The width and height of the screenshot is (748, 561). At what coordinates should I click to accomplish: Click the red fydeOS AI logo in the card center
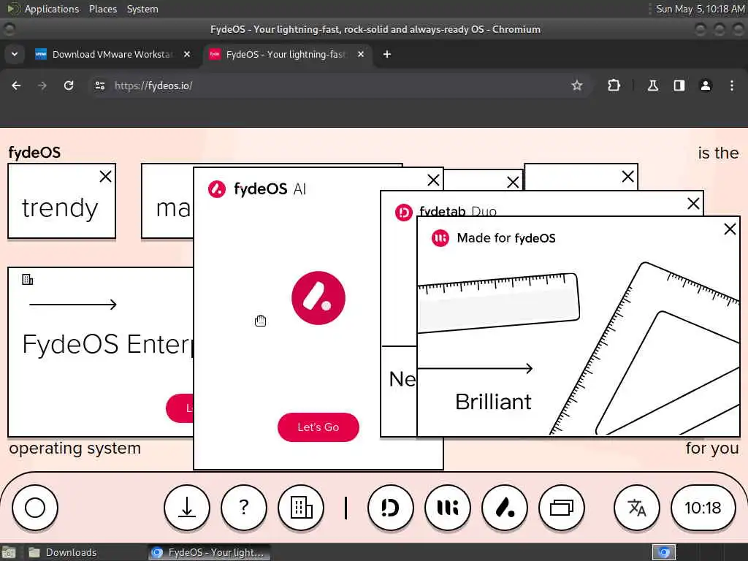click(x=318, y=298)
